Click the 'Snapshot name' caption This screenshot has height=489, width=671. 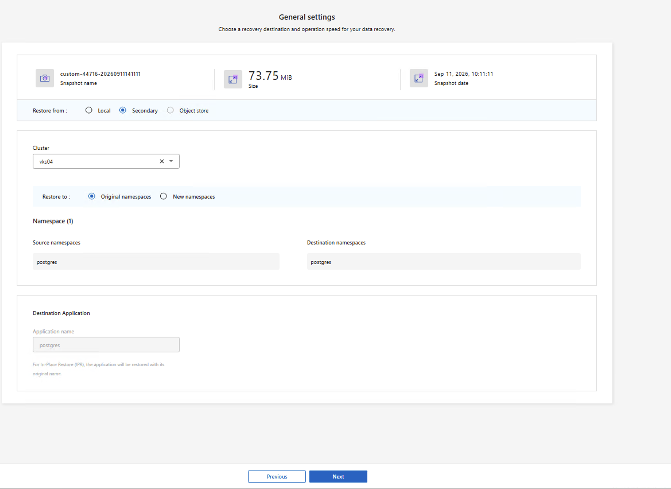[78, 83]
